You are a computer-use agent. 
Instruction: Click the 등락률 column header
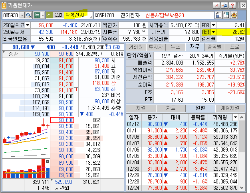click(x=198, y=118)
